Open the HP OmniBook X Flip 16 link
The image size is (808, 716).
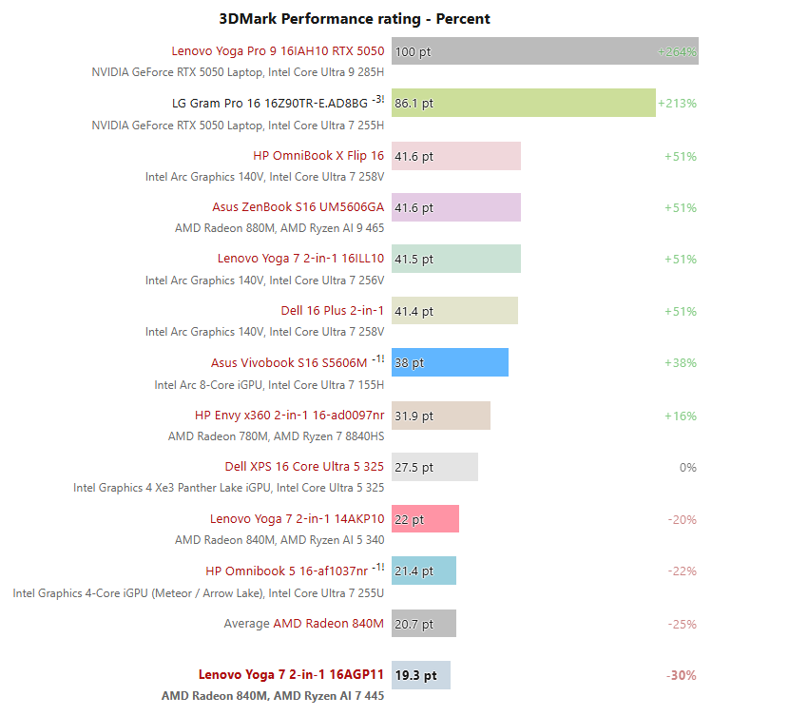[x=318, y=156]
